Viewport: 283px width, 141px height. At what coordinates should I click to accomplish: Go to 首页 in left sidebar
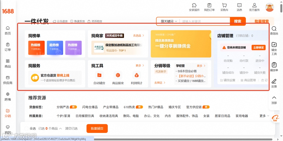click(x=8, y=31)
